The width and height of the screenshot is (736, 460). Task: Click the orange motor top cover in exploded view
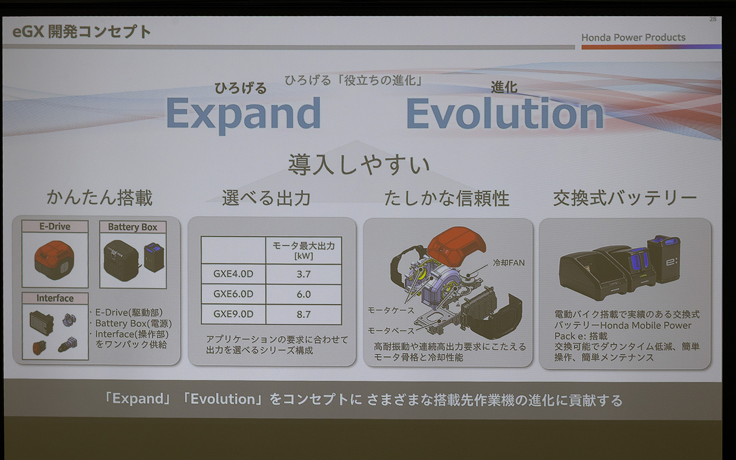tap(456, 245)
